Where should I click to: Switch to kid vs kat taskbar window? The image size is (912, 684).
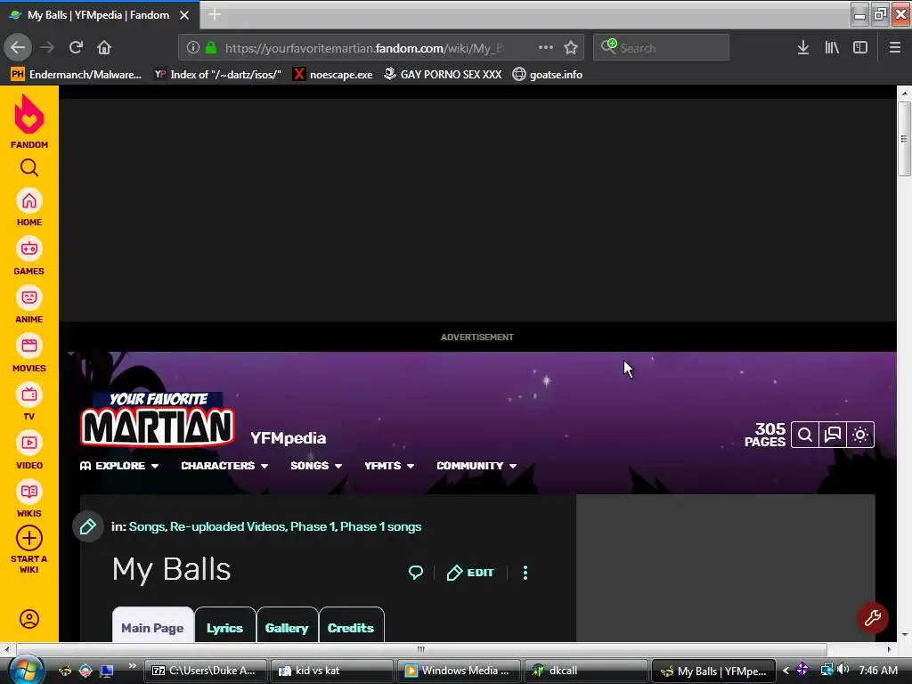click(332, 671)
